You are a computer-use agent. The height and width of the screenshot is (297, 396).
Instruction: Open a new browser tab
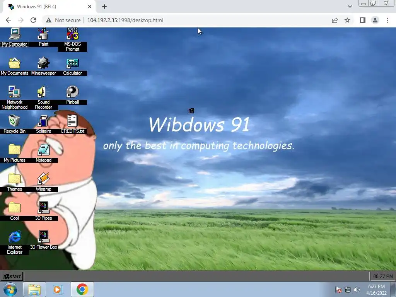coord(104,7)
